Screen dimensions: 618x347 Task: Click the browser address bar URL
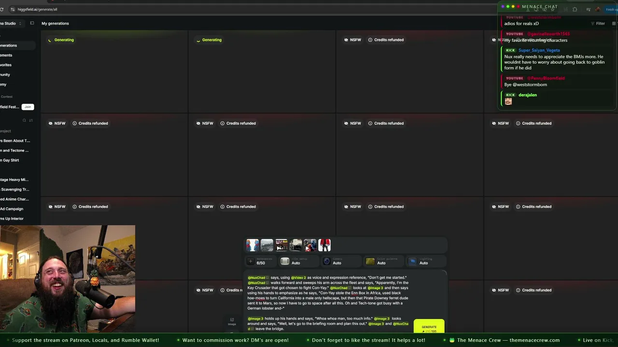(x=37, y=9)
